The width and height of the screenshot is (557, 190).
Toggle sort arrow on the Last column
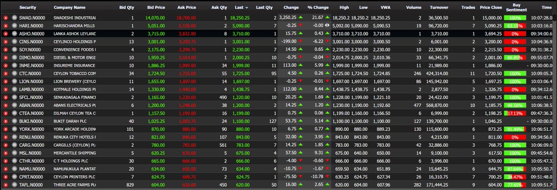pos(246,8)
